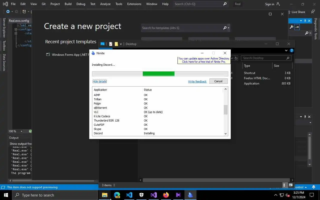Click the properties checkmark icon in Explorer title bar
The width and height of the screenshot is (320, 200).
[x=111, y=44]
